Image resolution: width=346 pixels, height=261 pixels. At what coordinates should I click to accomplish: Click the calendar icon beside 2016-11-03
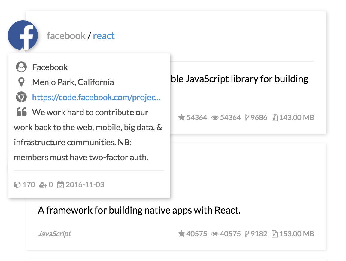[x=60, y=184]
